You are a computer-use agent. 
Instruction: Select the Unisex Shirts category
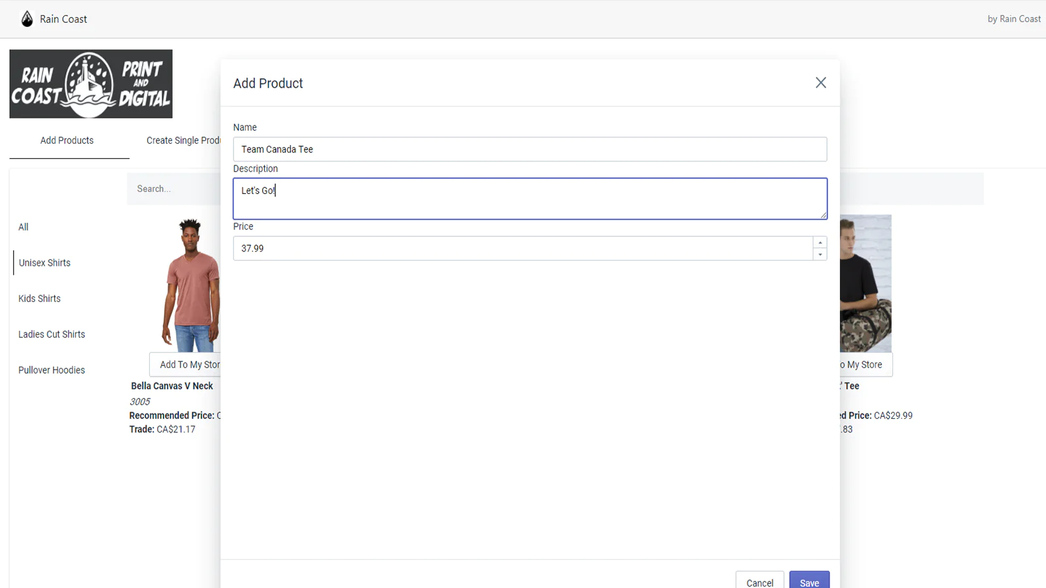click(x=44, y=263)
